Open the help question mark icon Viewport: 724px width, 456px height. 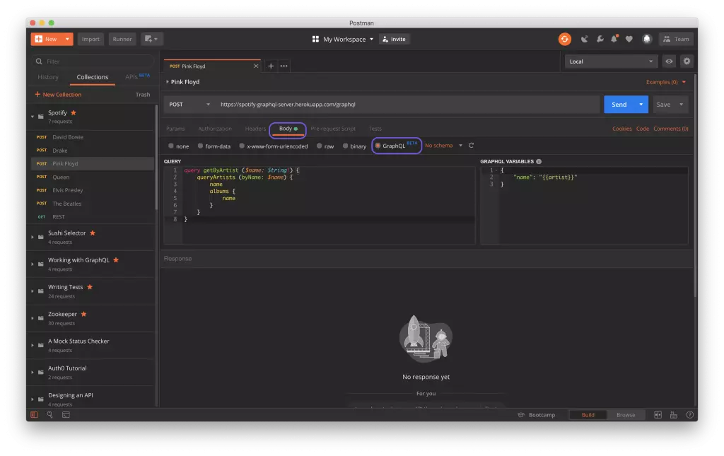pyautogui.click(x=690, y=415)
